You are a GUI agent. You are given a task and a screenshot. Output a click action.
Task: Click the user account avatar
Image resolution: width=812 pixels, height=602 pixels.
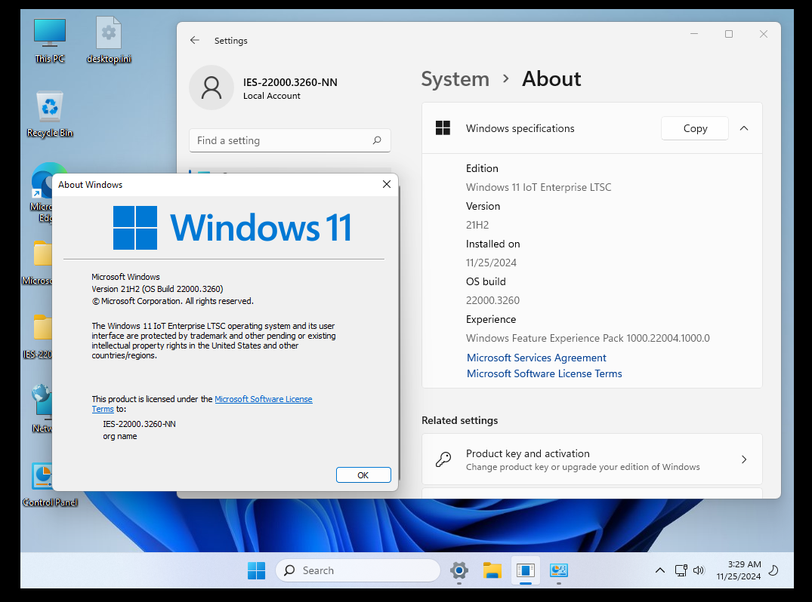[211, 88]
